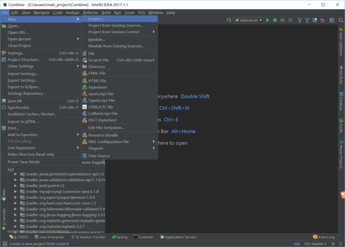Open the VCS menu
The image size is (345, 247).
click(141, 13)
